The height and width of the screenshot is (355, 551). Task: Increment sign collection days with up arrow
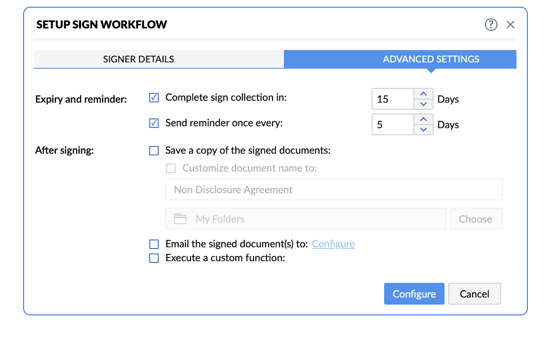[424, 93]
